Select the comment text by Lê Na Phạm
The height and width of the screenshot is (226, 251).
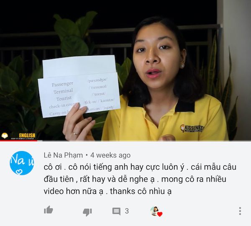click(x=140, y=179)
